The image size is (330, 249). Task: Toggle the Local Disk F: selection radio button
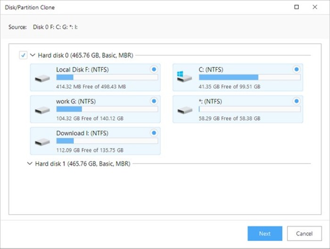tap(154, 70)
